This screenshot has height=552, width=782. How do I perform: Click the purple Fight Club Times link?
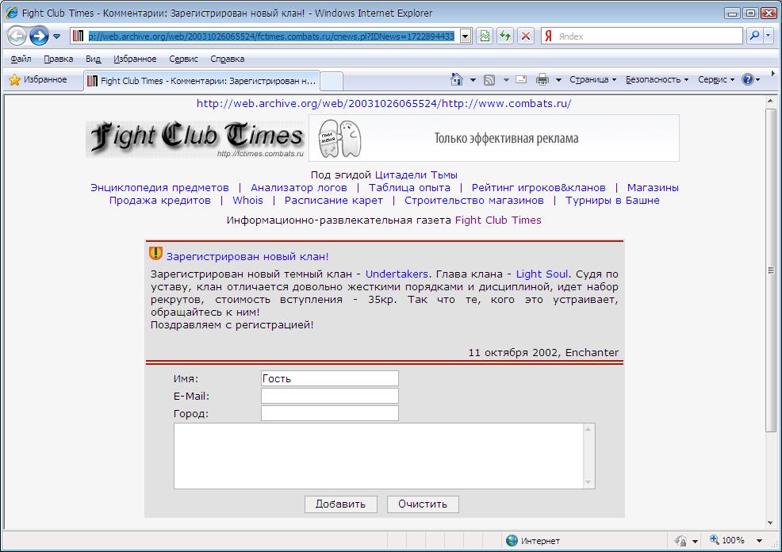pos(498,220)
